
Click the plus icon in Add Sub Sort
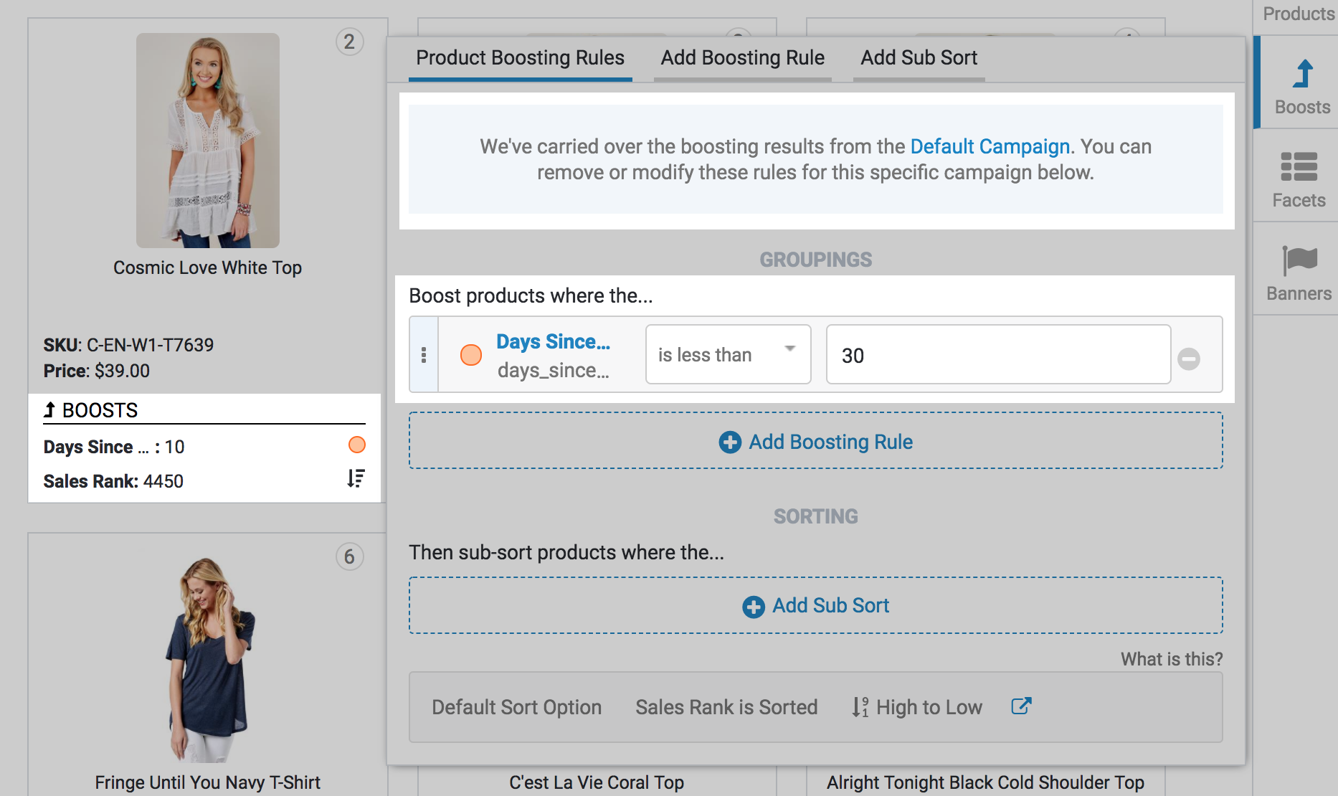[753, 607]
